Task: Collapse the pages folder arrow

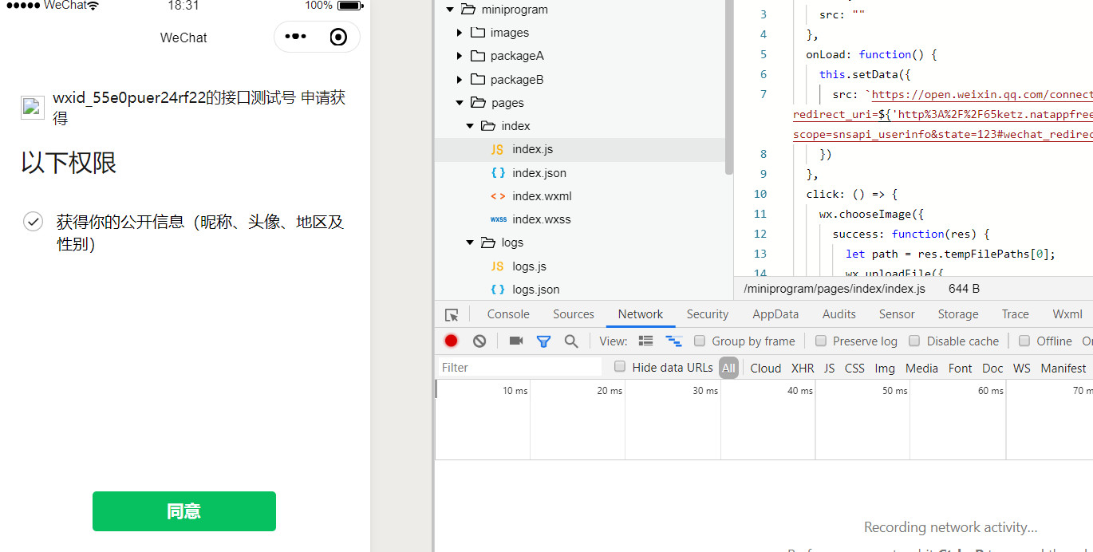Action: pyautogui.click(x=460, y=103)
